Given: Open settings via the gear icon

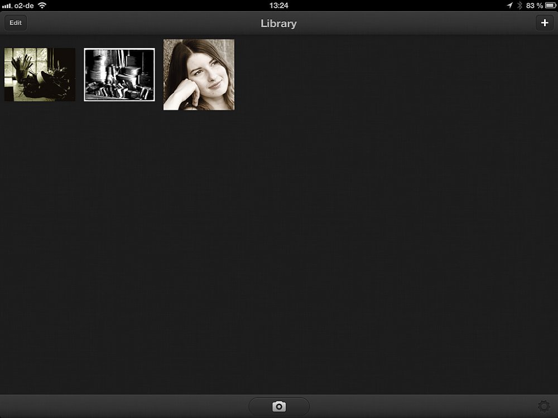Looking at the screenshot, I should (543, 406).
